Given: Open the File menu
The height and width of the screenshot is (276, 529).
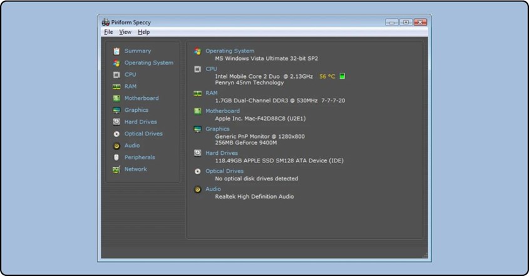Looking at the screenshot, I should 108,32.
